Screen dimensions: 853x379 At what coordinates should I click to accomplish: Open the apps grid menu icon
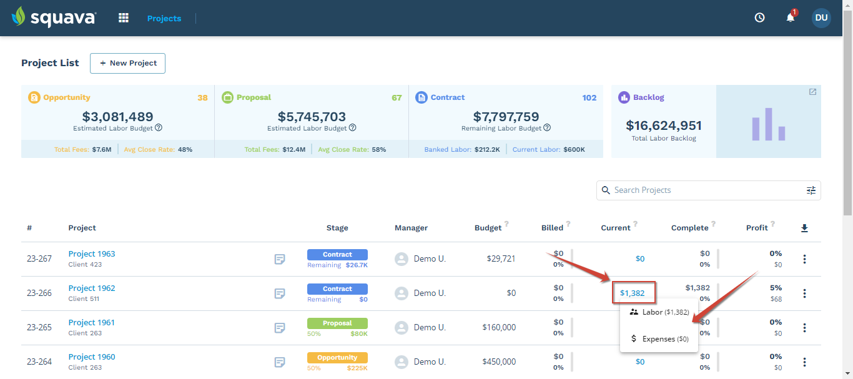124,18
